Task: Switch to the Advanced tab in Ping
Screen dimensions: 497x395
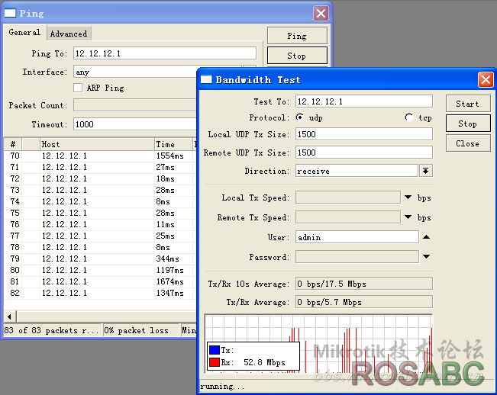Action: click(x=69, y=34)
